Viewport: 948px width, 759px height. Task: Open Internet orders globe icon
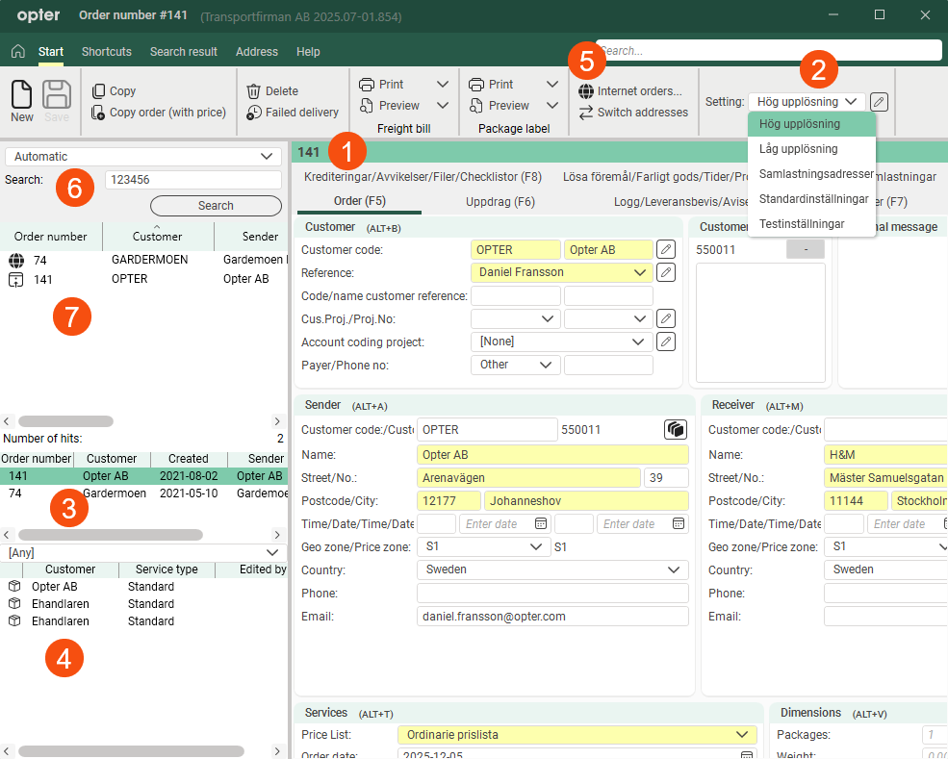[x=586, y=91]
